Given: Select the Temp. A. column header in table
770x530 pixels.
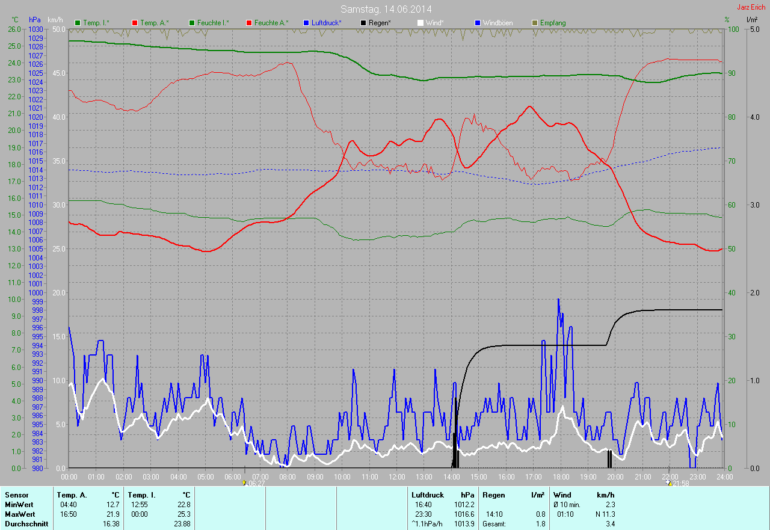Looking at the screenshot, I should click(71, 495).
